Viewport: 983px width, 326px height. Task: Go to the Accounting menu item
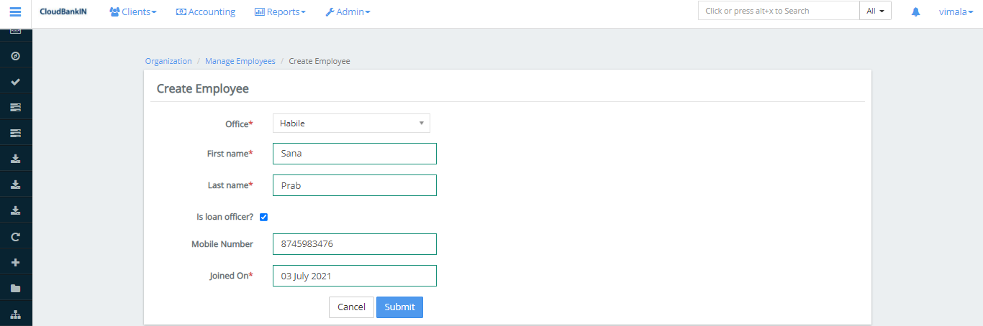[x=206, y=11]
